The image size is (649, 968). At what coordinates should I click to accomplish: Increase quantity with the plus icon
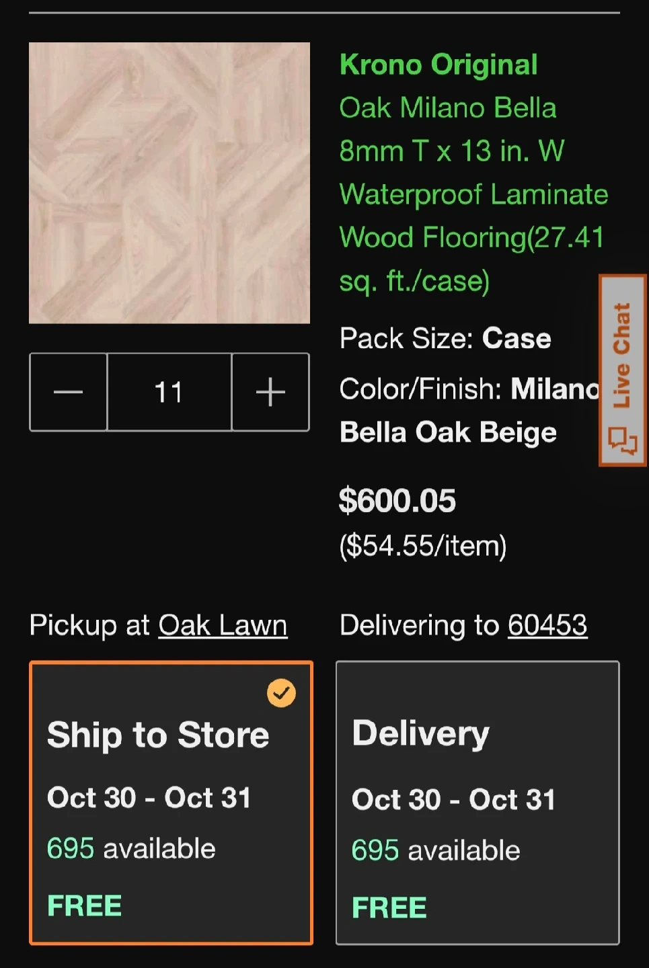click(x=270, y=392)
